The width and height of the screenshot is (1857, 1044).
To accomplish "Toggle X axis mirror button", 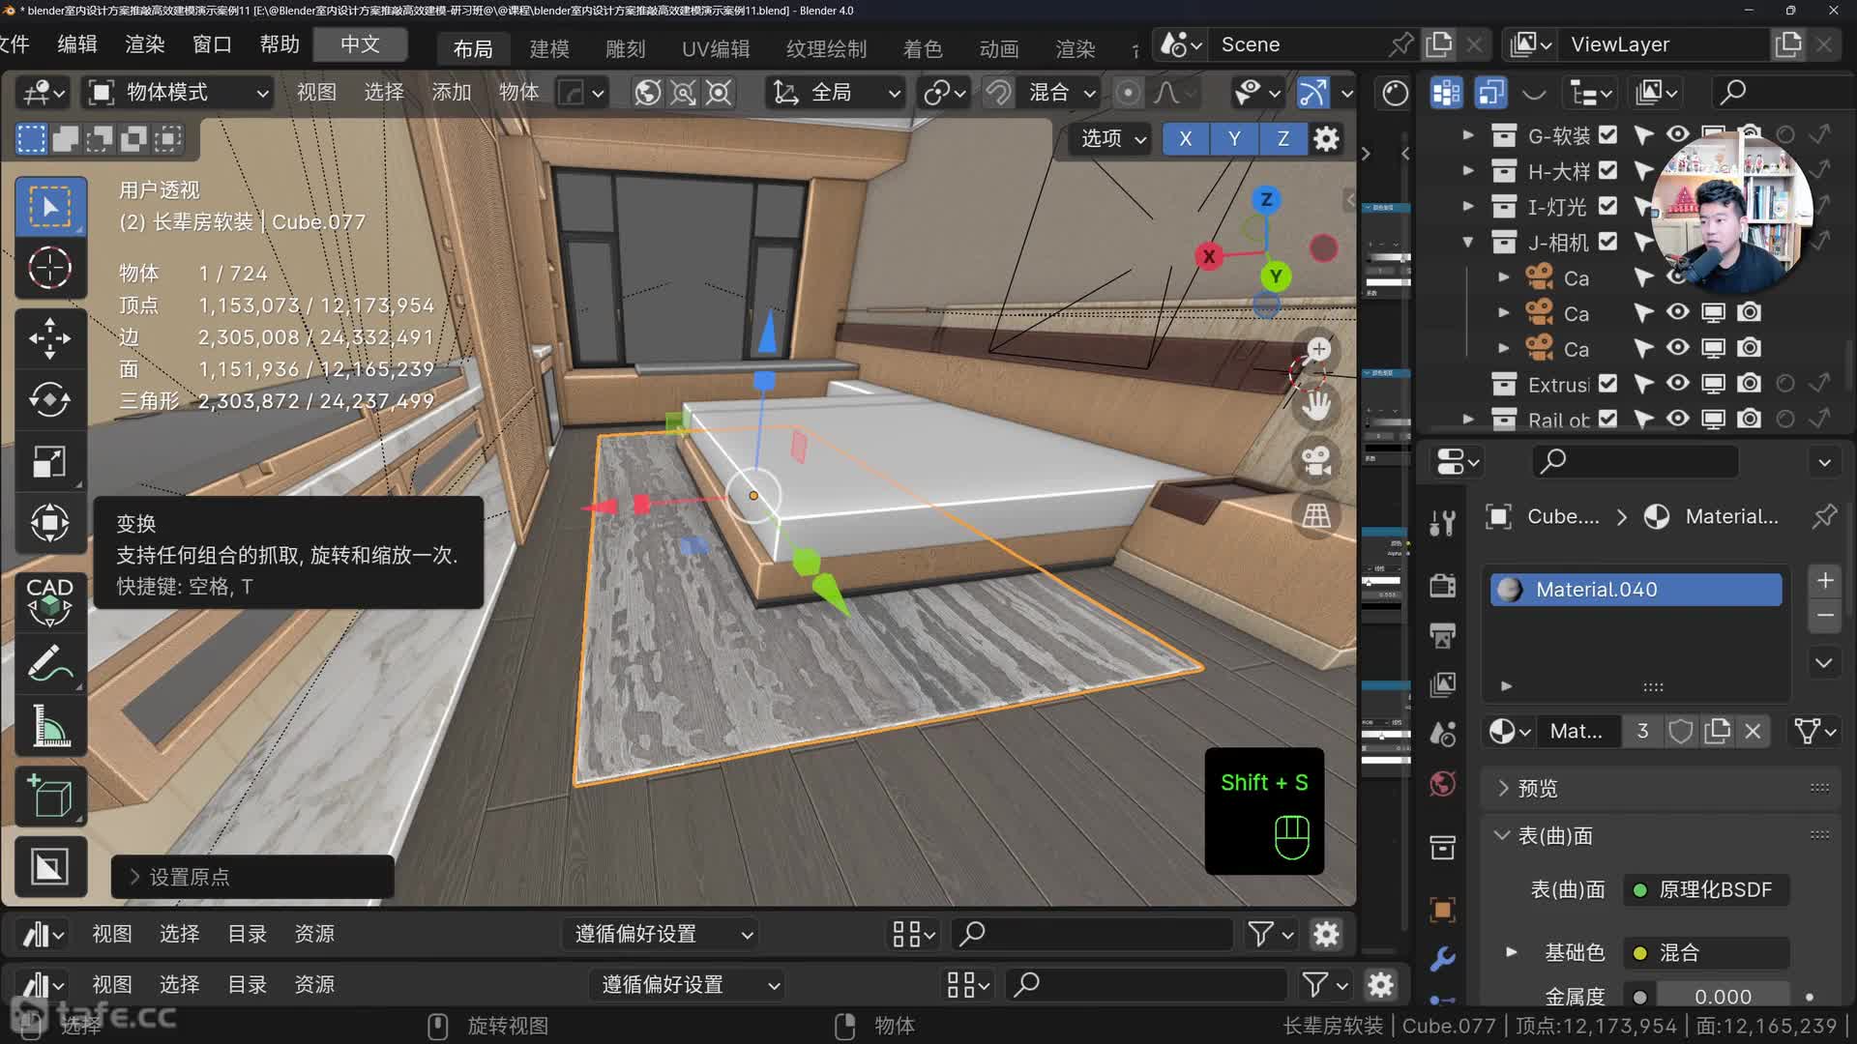I will click(1186, 139).
